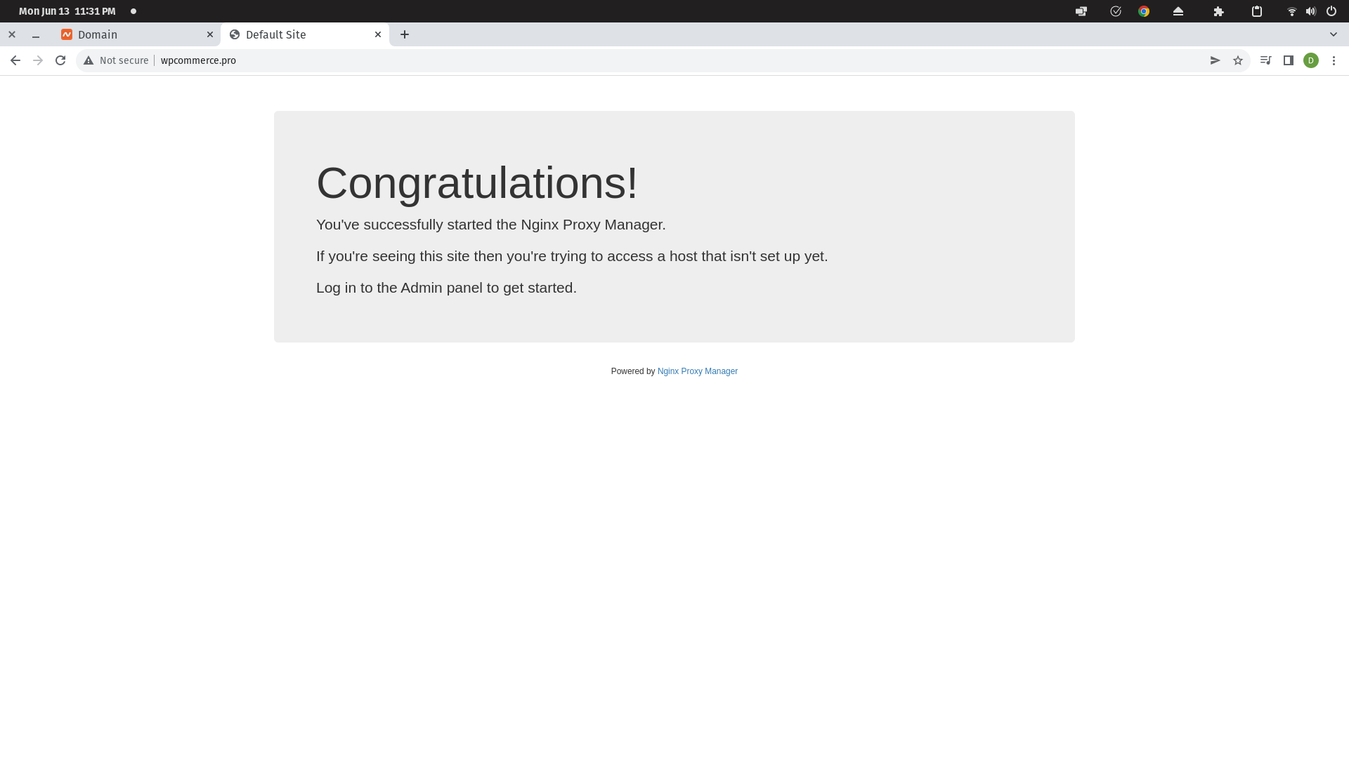Open the volume system indicator
Viewport: 1349px width, 758px height.
(x=1310, y=11)
